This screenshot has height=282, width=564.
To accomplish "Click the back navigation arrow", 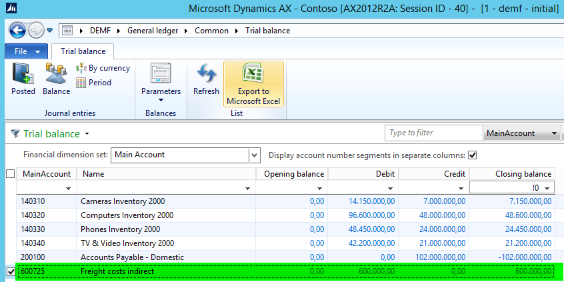I will pos(17,31).
